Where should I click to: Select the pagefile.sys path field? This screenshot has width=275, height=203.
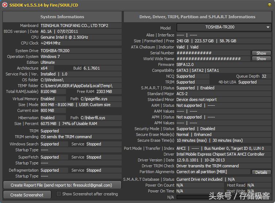click(x=100, y=99)
